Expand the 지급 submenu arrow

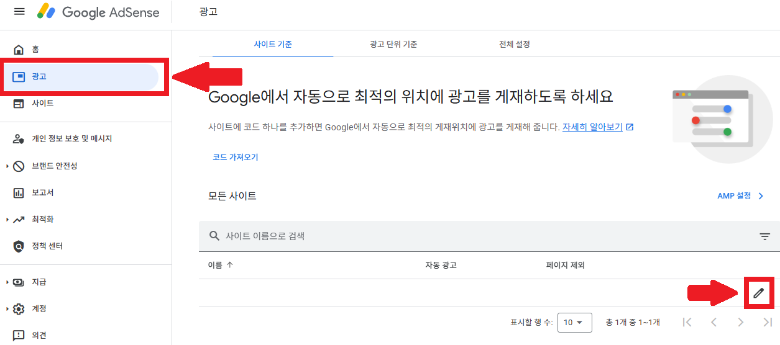coord(7,282)
